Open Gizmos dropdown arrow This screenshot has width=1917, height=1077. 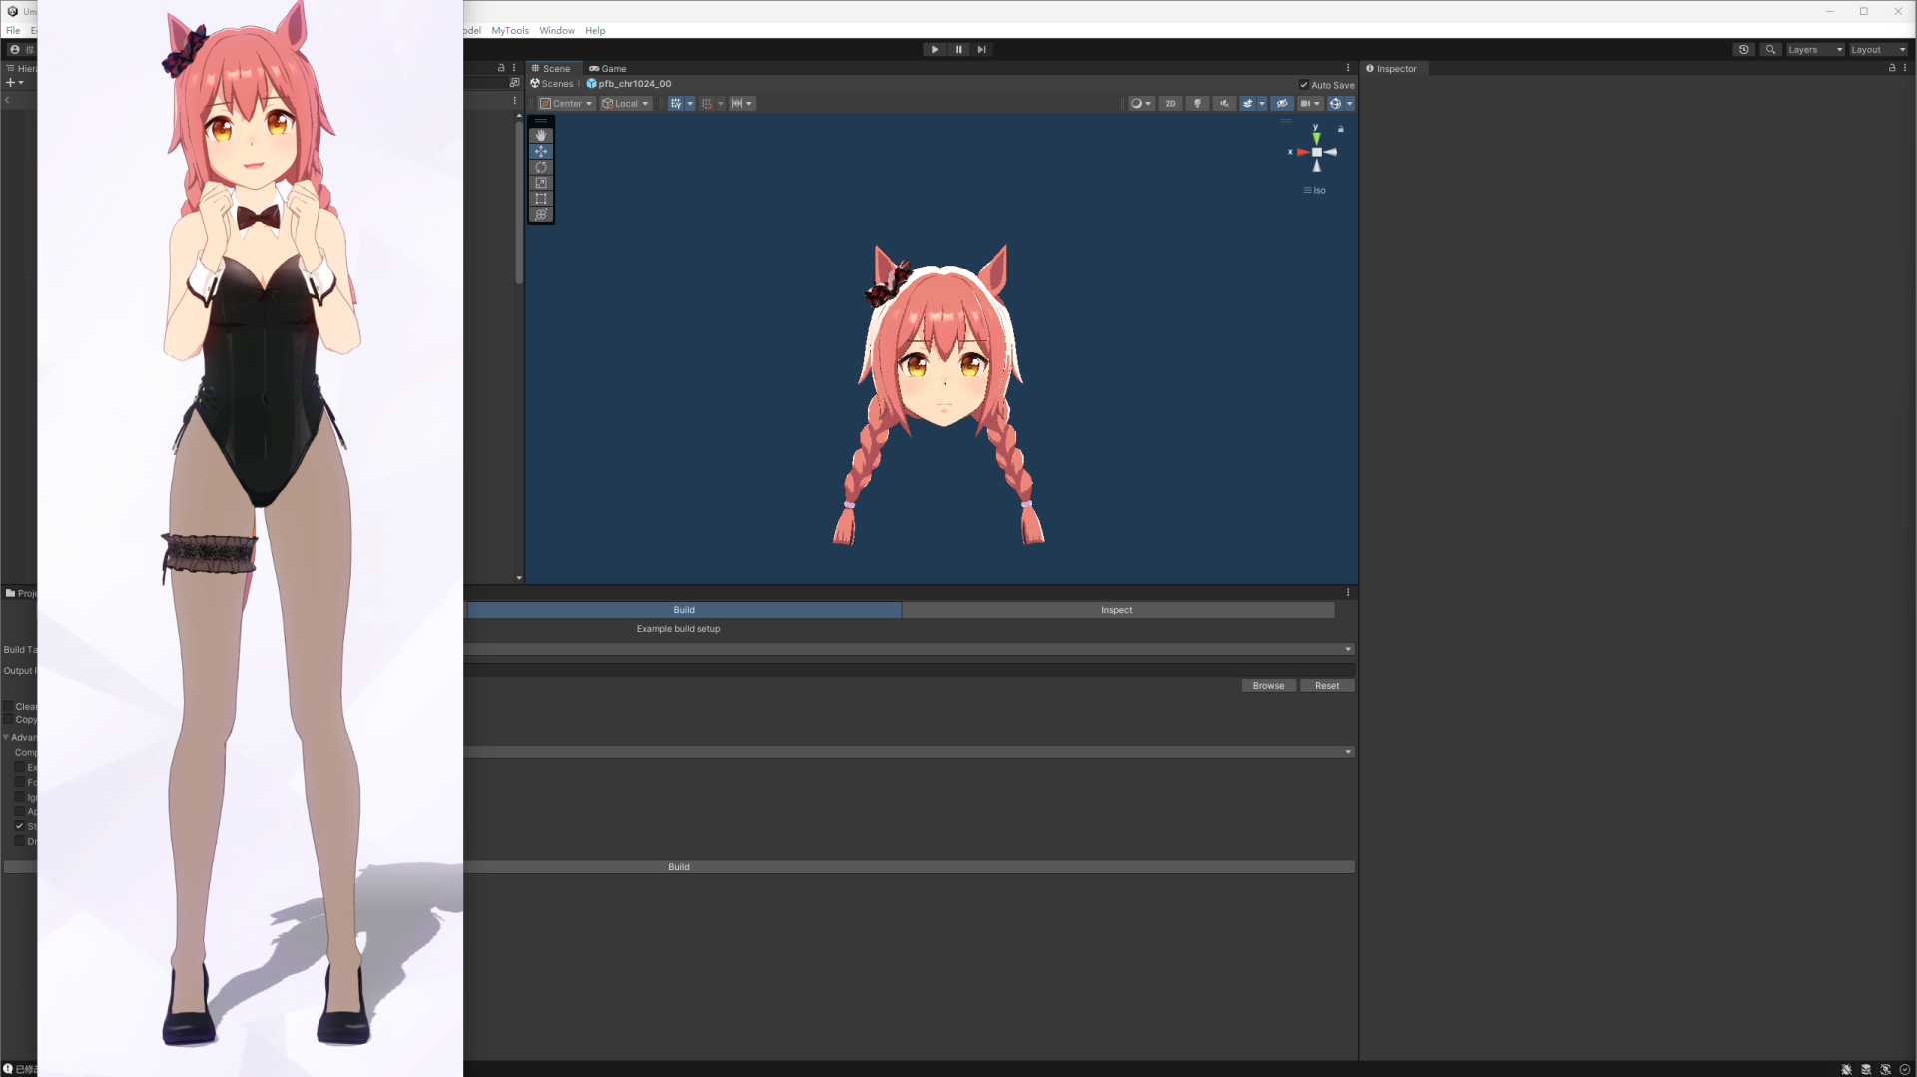tap(1350, 103)
